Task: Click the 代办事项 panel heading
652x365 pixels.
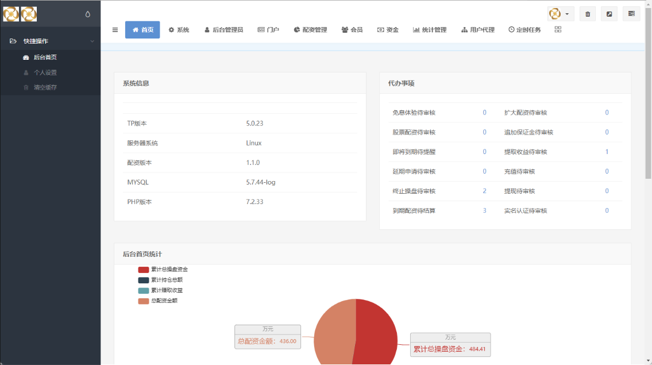Action: [402, 83]
